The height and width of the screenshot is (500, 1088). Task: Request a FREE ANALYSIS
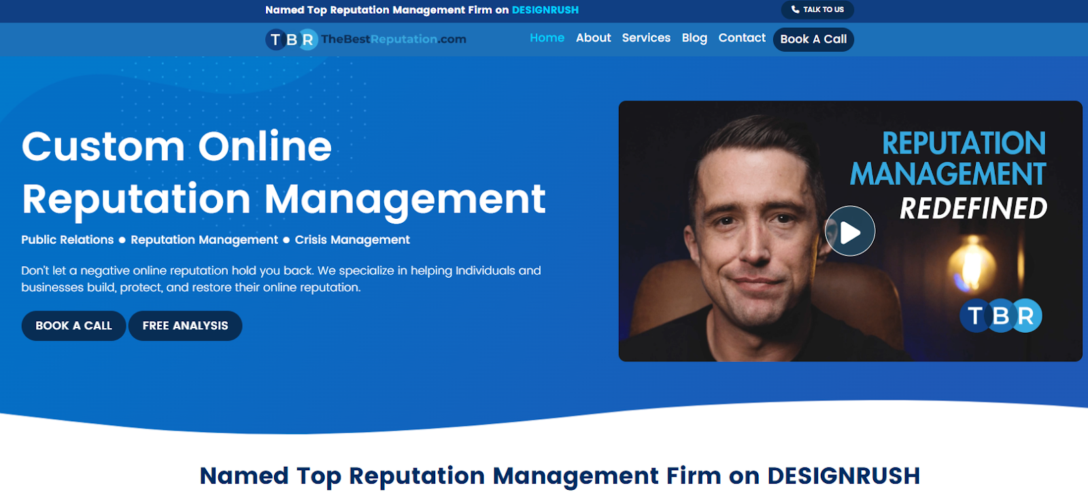click(185, 325)
